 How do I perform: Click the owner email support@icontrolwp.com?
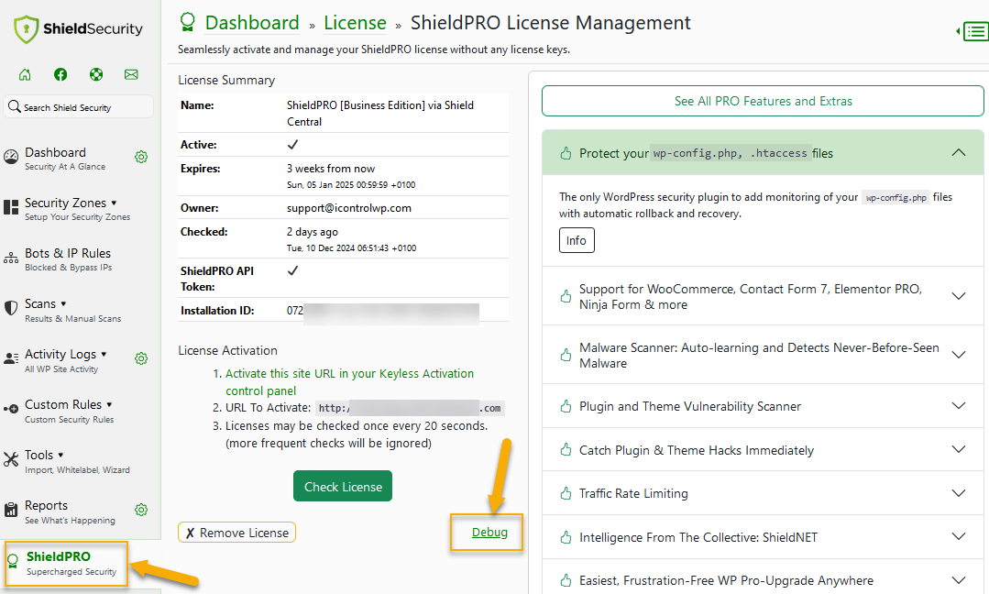[x=349, y=207]
